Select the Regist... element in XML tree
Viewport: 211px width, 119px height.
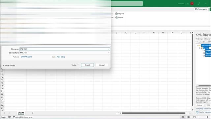[x=208, y=51]
